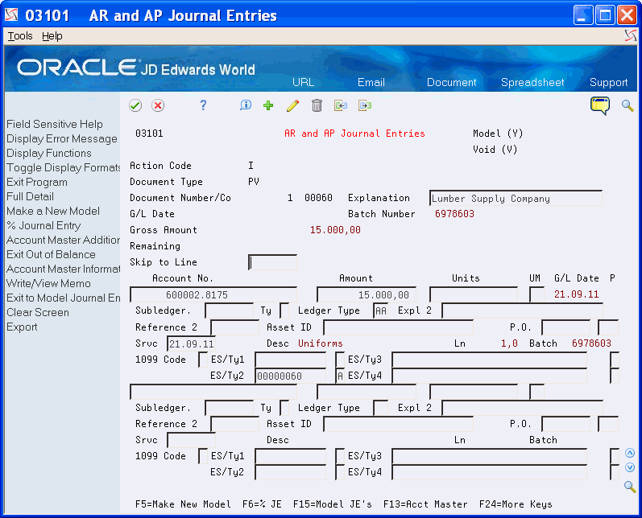
Task: Click the JDE logo icon right of menu bar
Action: [x=631, y=35]
